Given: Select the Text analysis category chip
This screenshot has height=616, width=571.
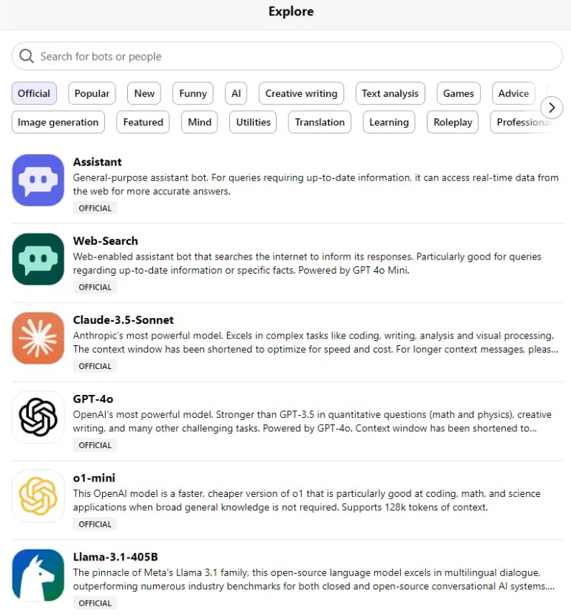Looking at the screenshot, I should 390,93.
